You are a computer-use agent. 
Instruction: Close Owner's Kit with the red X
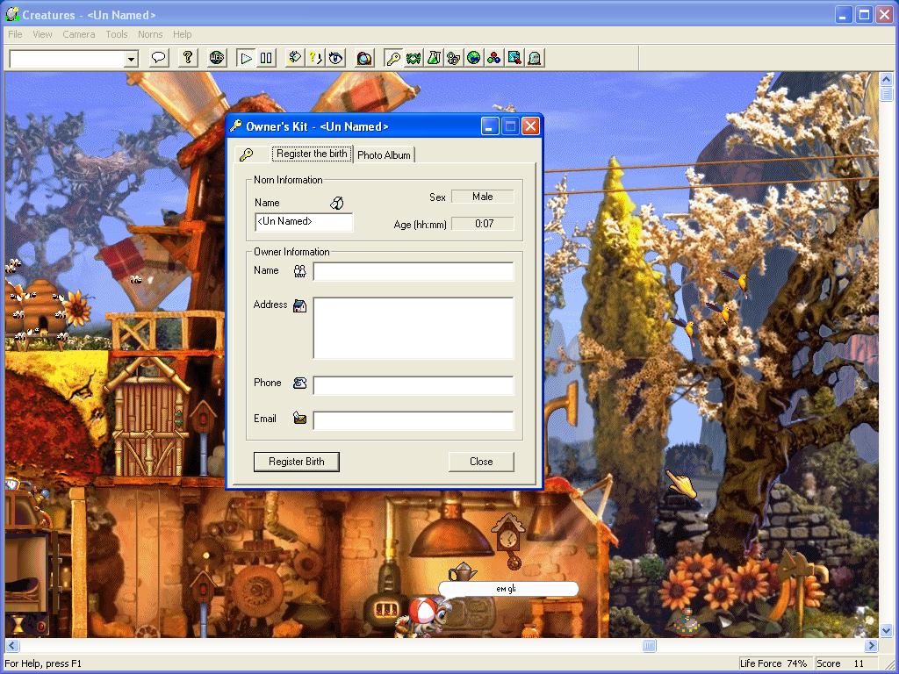pyautogui.click(x=530, y=126)
